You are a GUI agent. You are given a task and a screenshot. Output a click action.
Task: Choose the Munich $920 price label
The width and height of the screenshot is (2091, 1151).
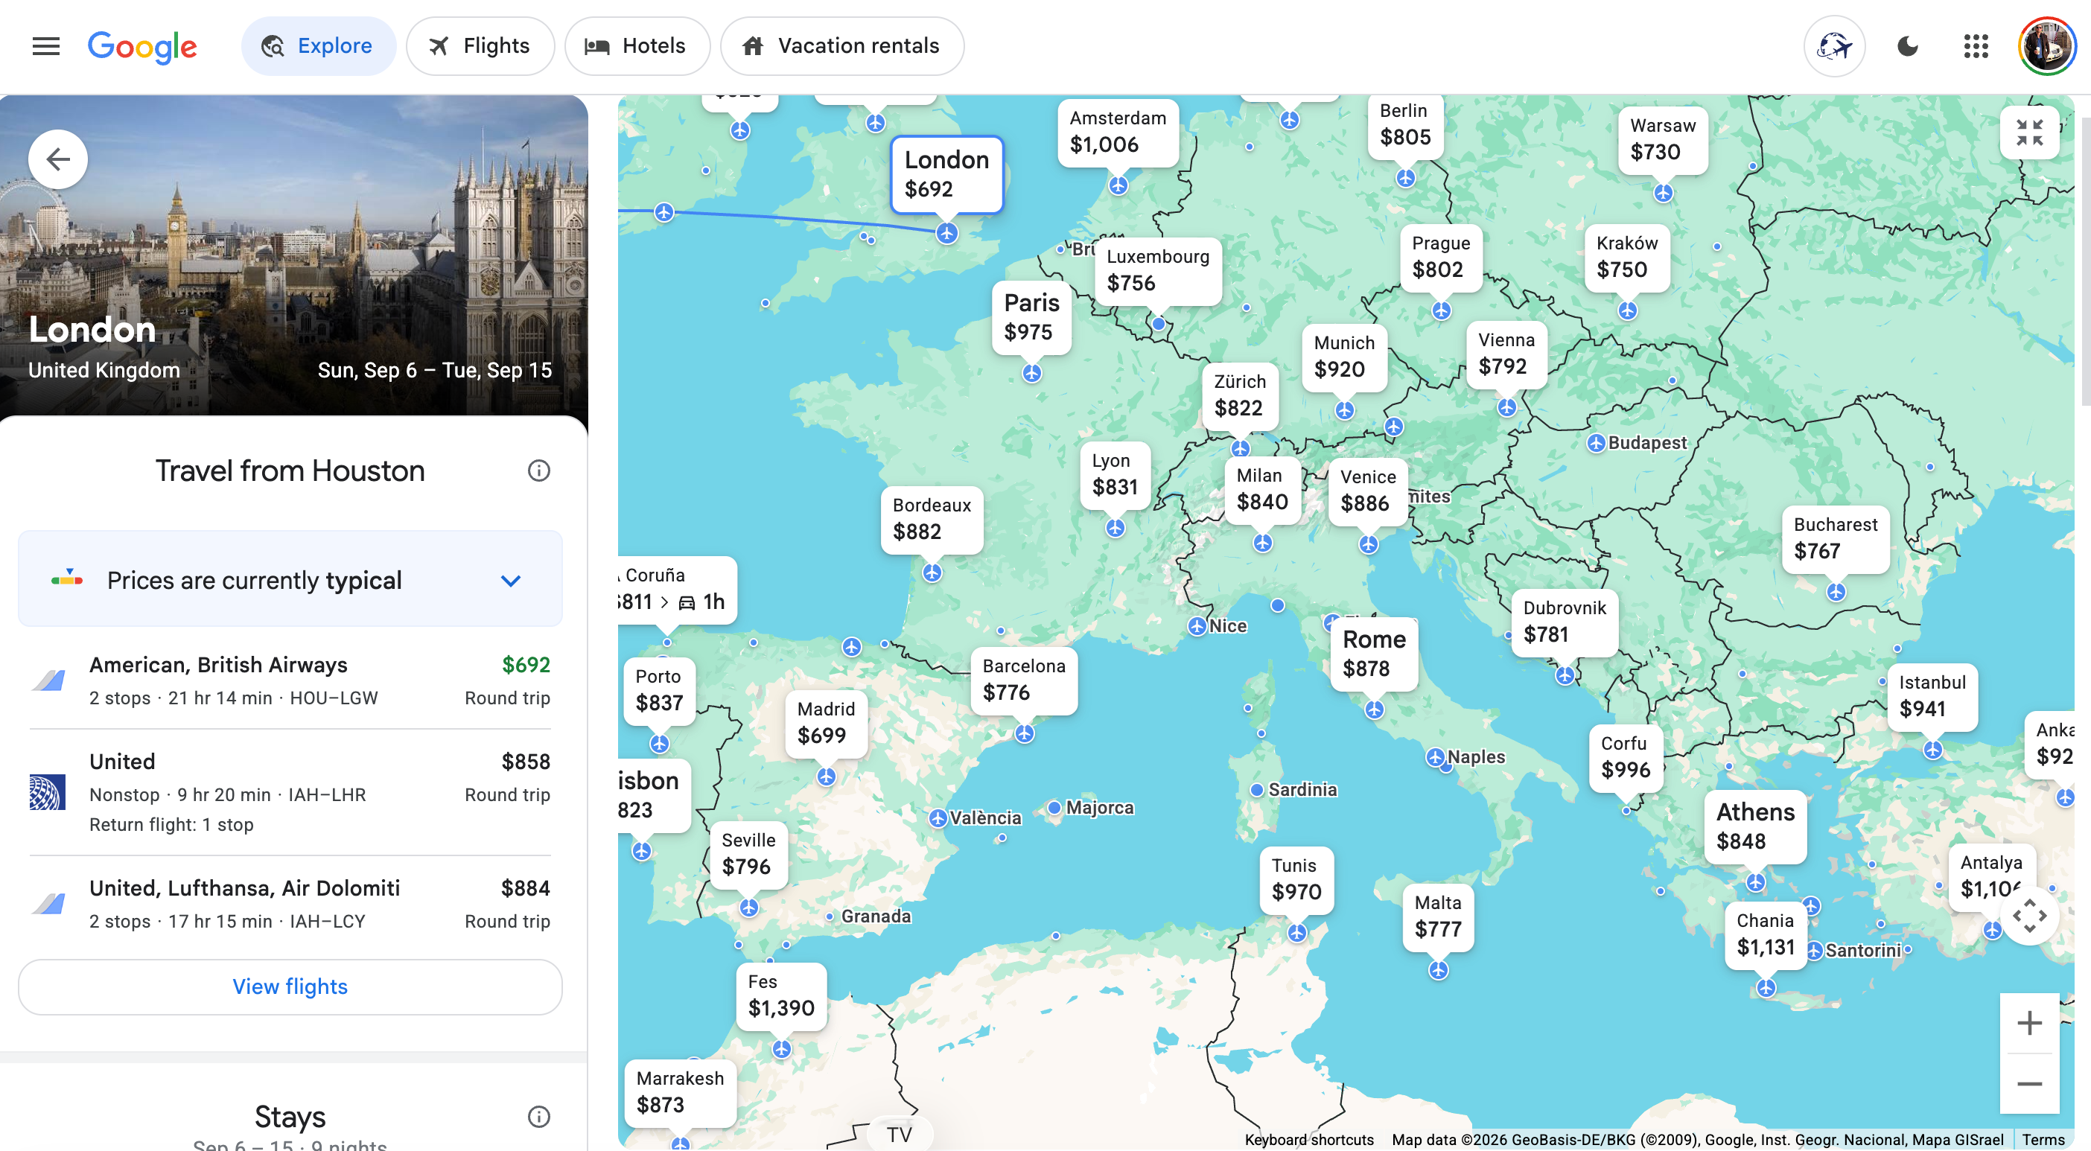[1344, 357]
